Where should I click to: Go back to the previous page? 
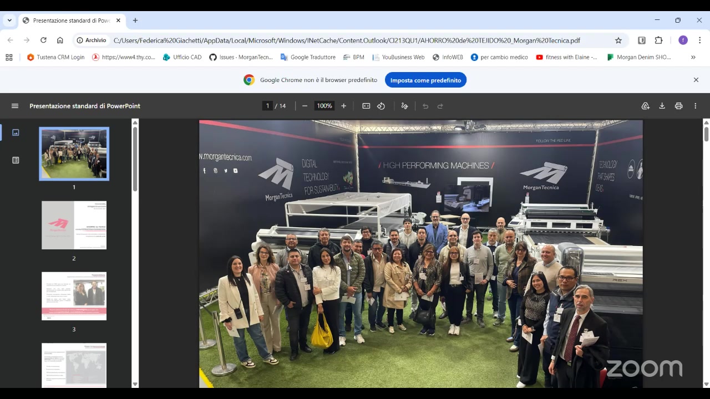click(10, 40)
